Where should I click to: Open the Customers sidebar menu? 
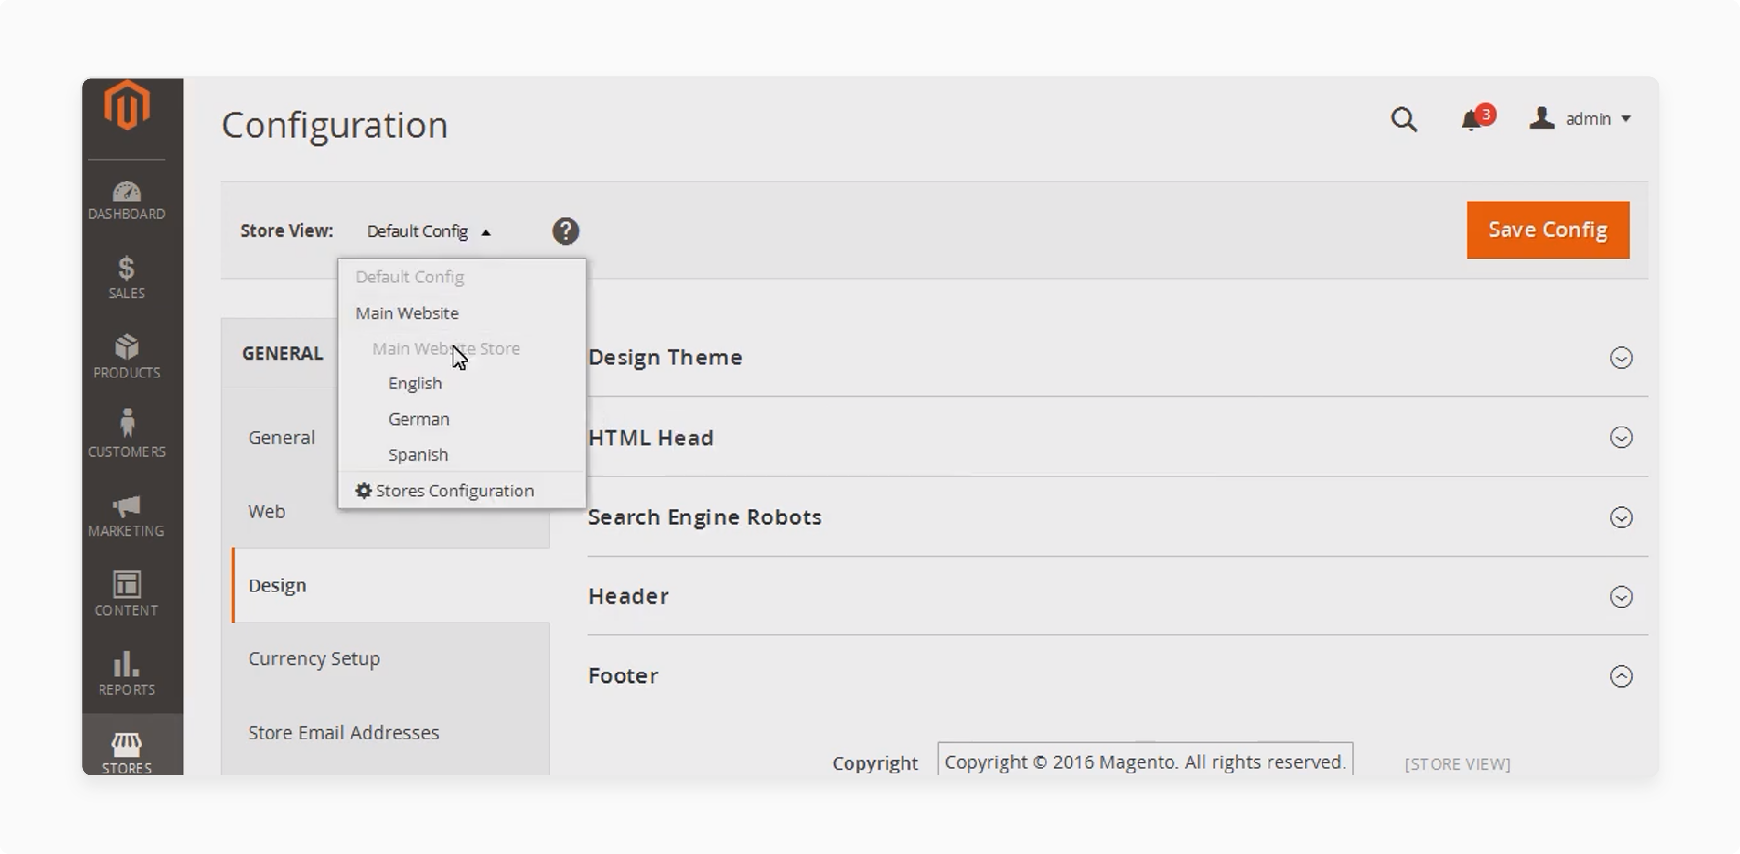coord(126,433)
